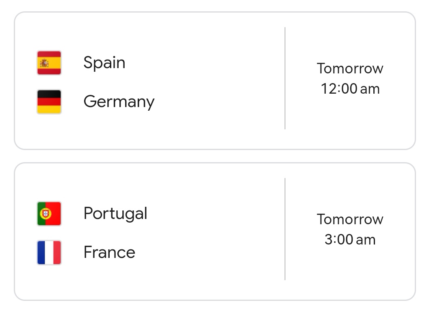Select the Germany team name
Viewport: 429px width, 311px height.
click(x=119, y=102)
